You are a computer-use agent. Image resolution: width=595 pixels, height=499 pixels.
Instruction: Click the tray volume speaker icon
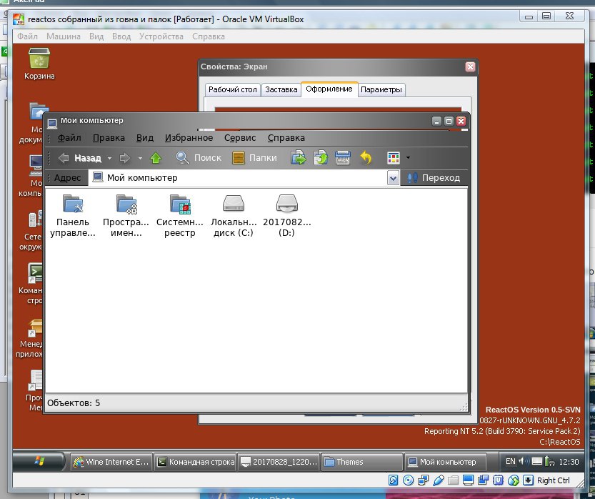(524, 461)
